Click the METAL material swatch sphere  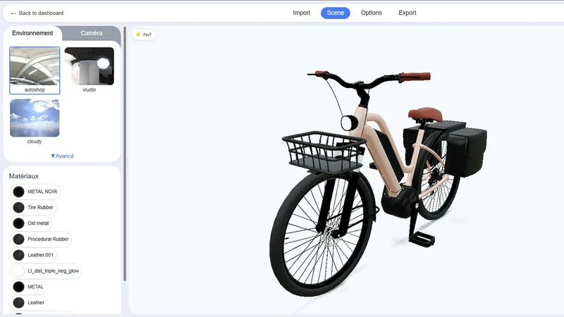point(18,287)
